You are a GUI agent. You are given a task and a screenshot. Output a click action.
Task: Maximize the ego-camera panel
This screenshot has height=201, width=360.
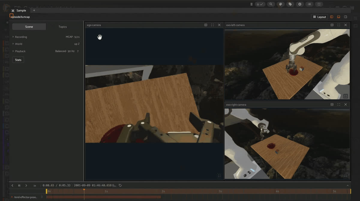click(x=212, y=25)
